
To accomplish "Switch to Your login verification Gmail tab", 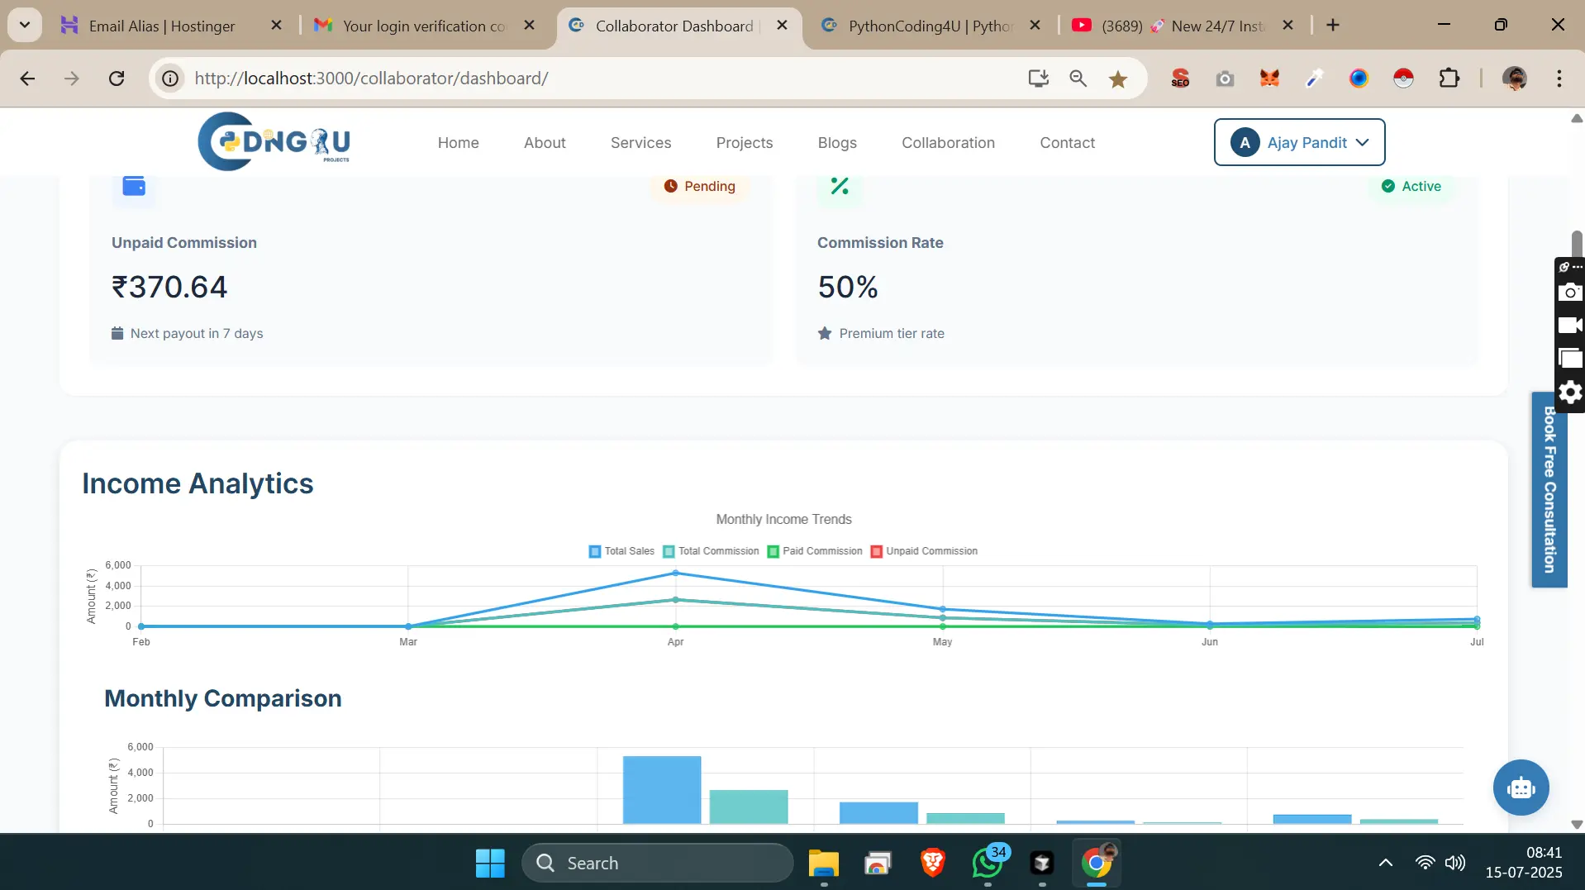I will [x=423, y=26].
